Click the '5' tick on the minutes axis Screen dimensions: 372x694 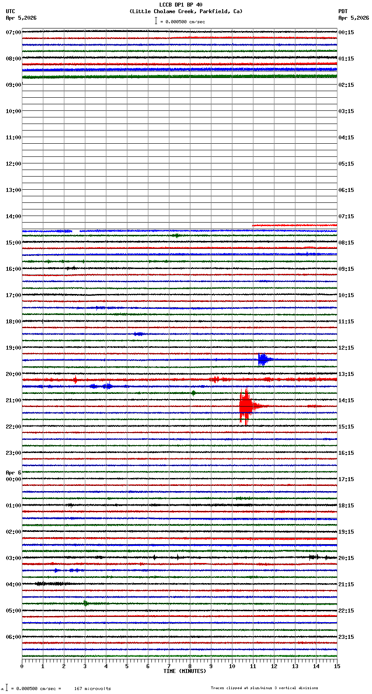point(127,666)
